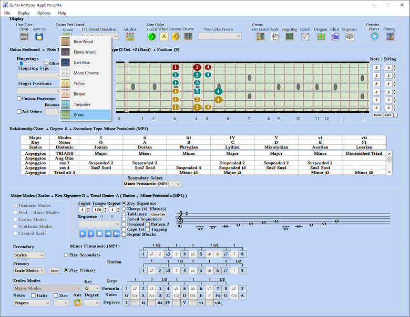Image resolution: width=410 pixels, height=317 pixels.
Task: Toggle formula step b7 in Dorian row
Action: (x=225, y=270)
